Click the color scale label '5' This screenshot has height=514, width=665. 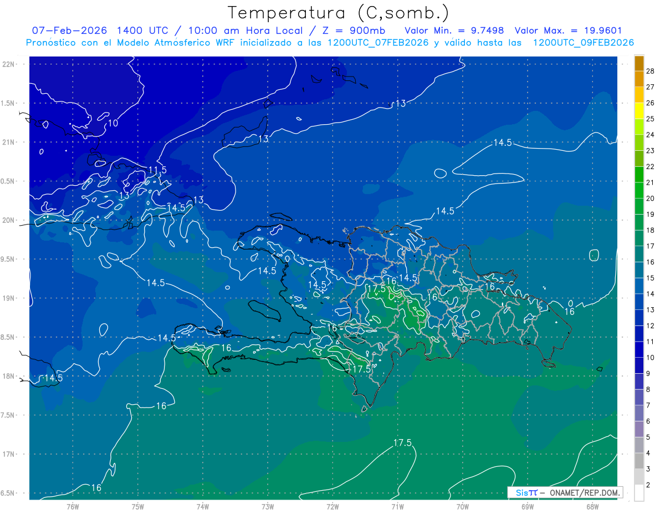[x=648, y=437]
